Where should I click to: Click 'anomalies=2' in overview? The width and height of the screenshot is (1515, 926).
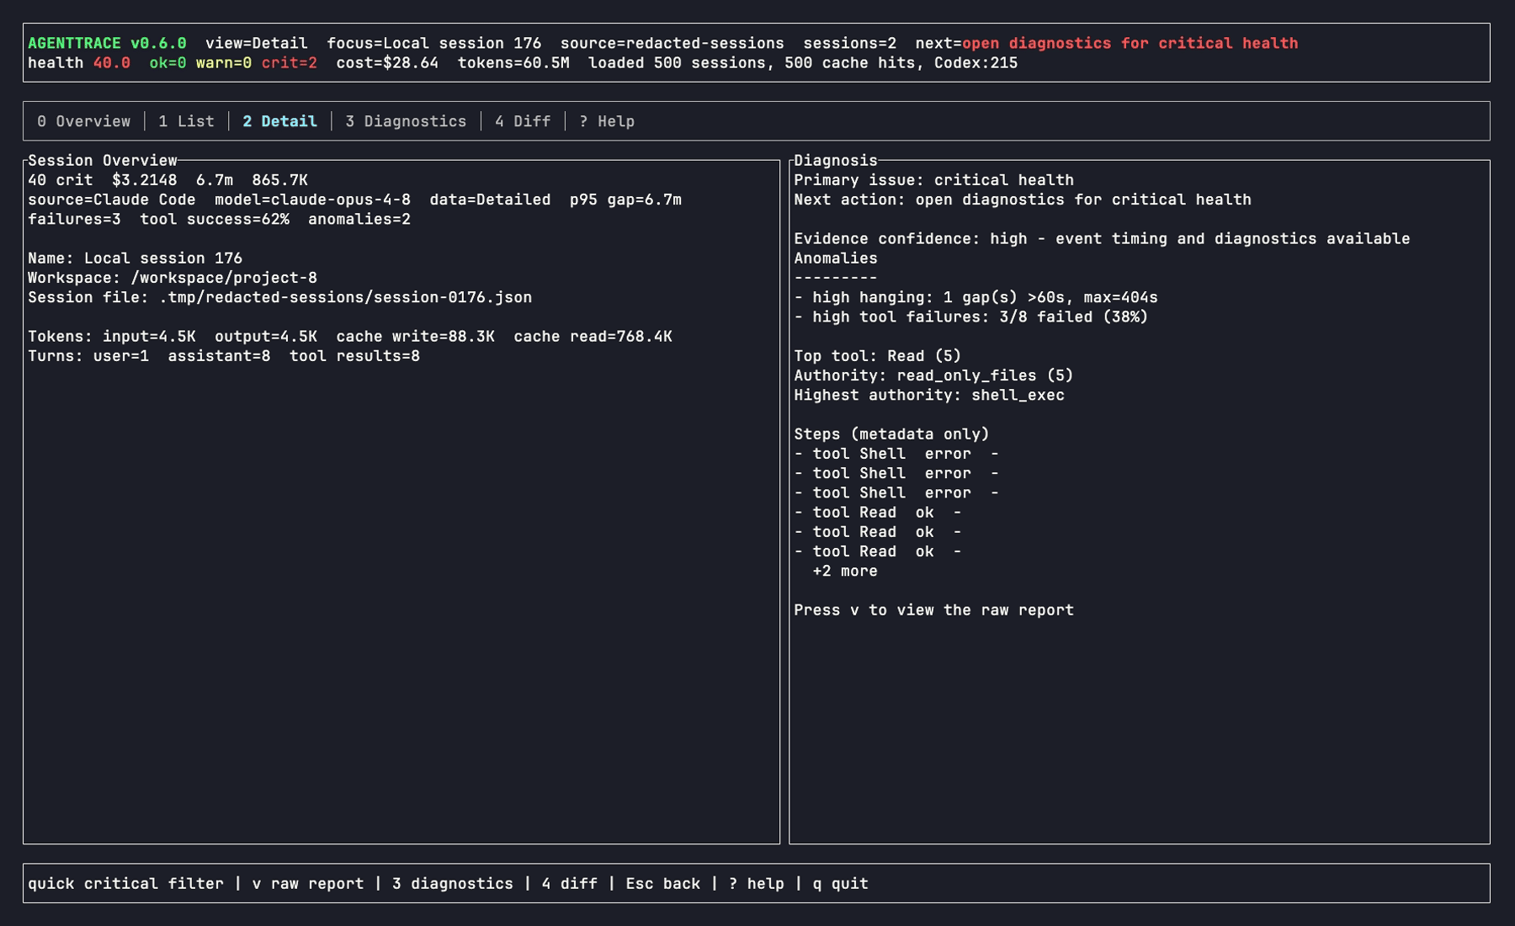coord(359,219)
